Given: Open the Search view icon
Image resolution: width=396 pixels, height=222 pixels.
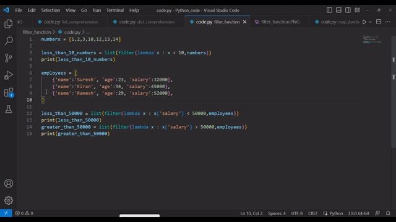Looking at the screenshot, I should [8, 41].
